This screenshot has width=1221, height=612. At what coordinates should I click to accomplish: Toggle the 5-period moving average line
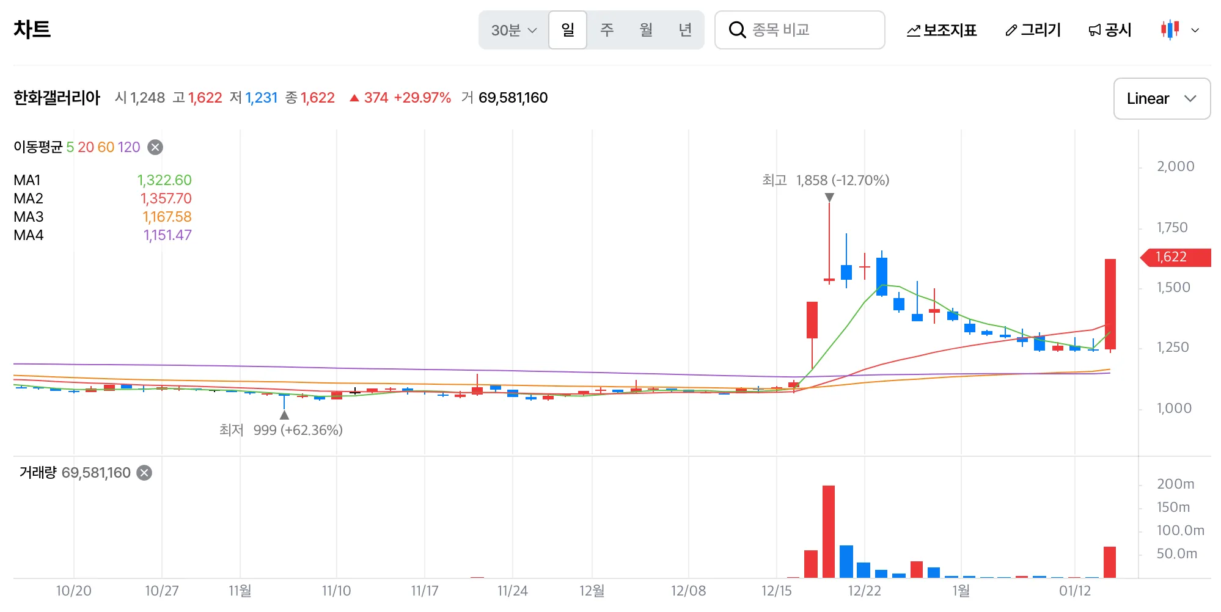coord(69,147)
